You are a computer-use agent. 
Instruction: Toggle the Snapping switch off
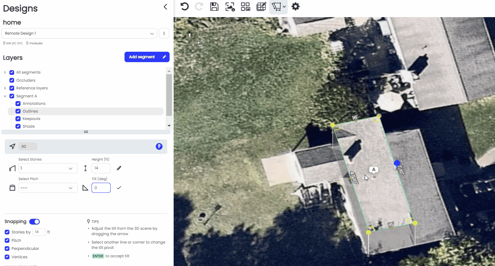pyautogui.click(x=34, y=221)
